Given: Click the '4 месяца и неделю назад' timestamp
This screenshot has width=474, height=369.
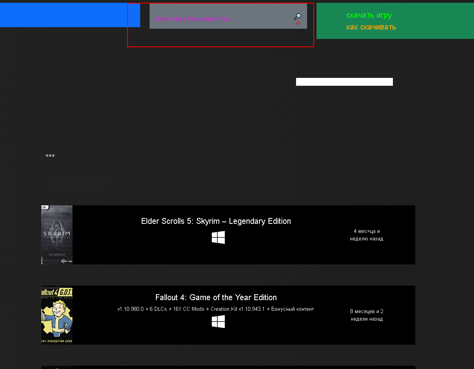Looking at the screenshot, I should coord(367,235).
